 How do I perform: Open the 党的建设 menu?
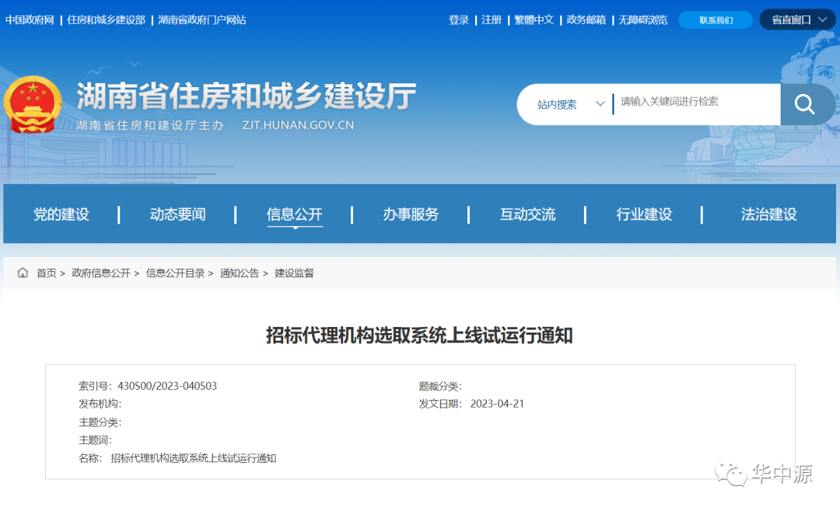pyautogui.click(x=61, y=214)
